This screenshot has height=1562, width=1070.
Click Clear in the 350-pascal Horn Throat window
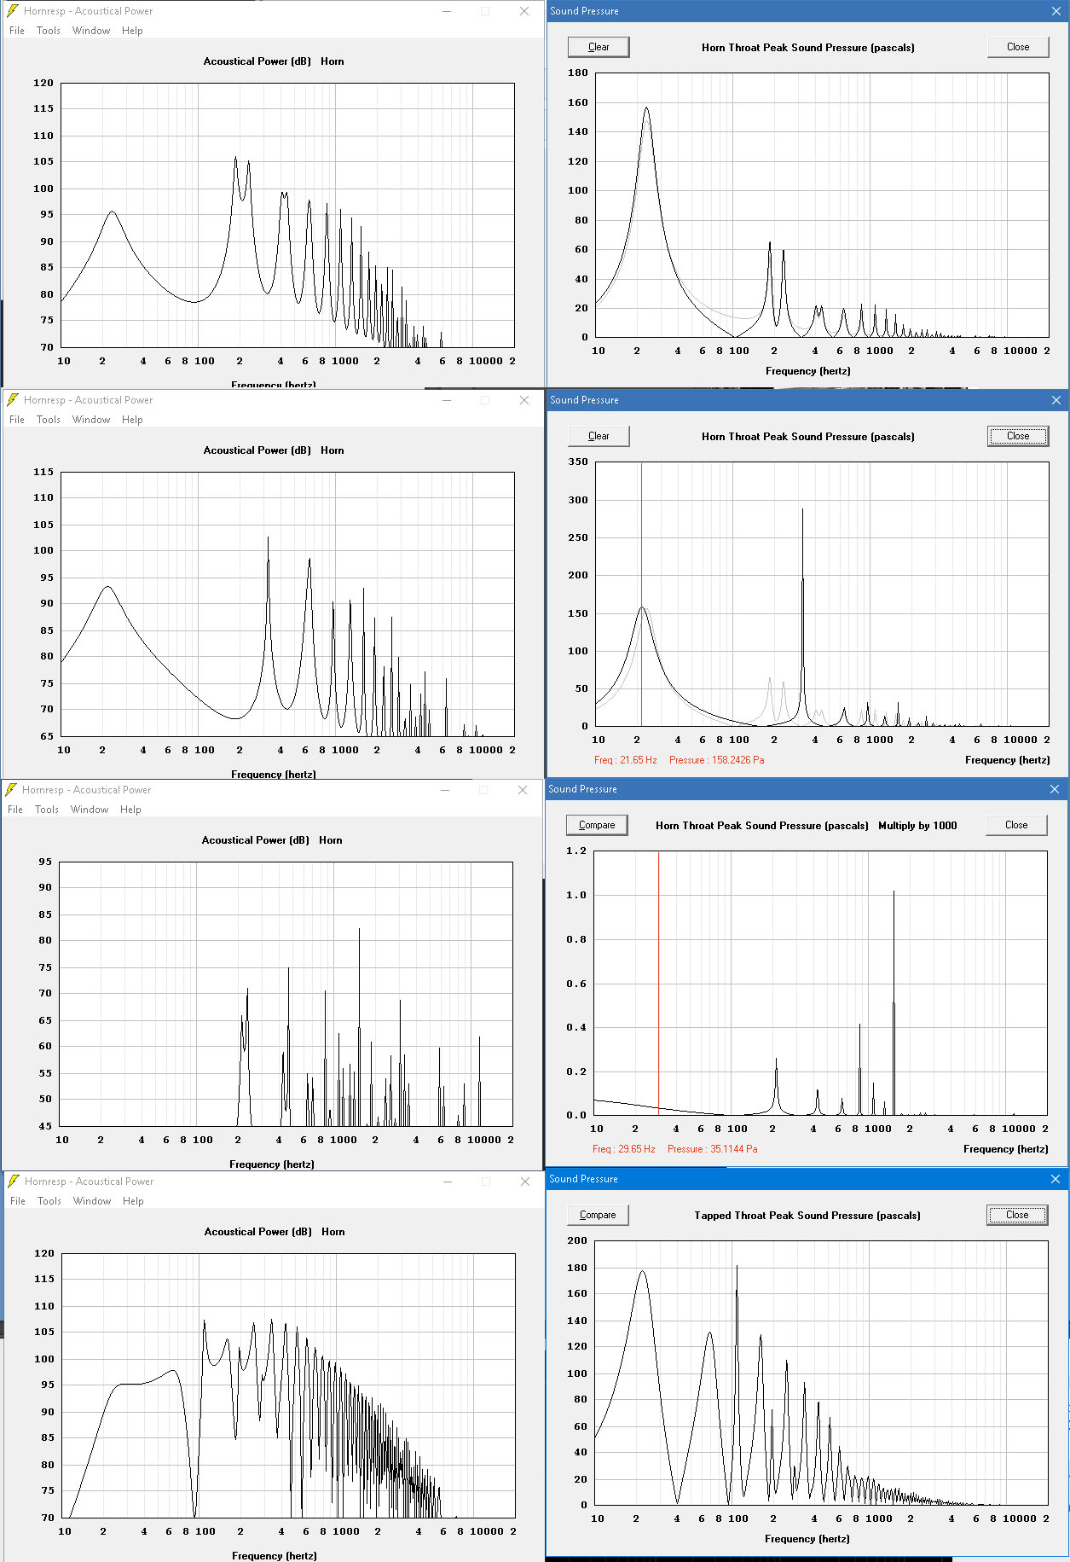(x=599, y=436)
